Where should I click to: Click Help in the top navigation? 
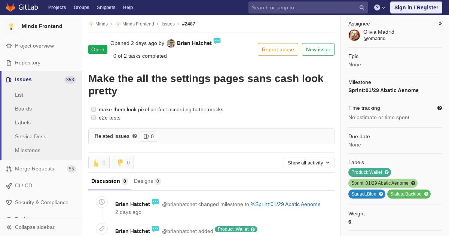point(128,7)
